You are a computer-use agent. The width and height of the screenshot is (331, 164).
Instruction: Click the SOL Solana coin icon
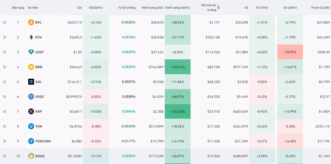click(x=31, y=82)
